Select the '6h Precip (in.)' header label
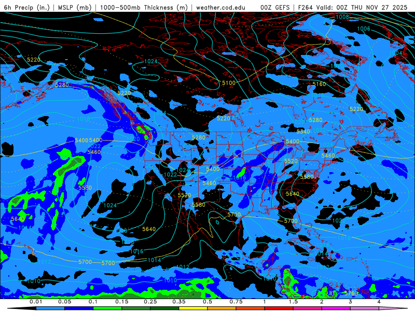Screen dimensions: 415x311 27,7
